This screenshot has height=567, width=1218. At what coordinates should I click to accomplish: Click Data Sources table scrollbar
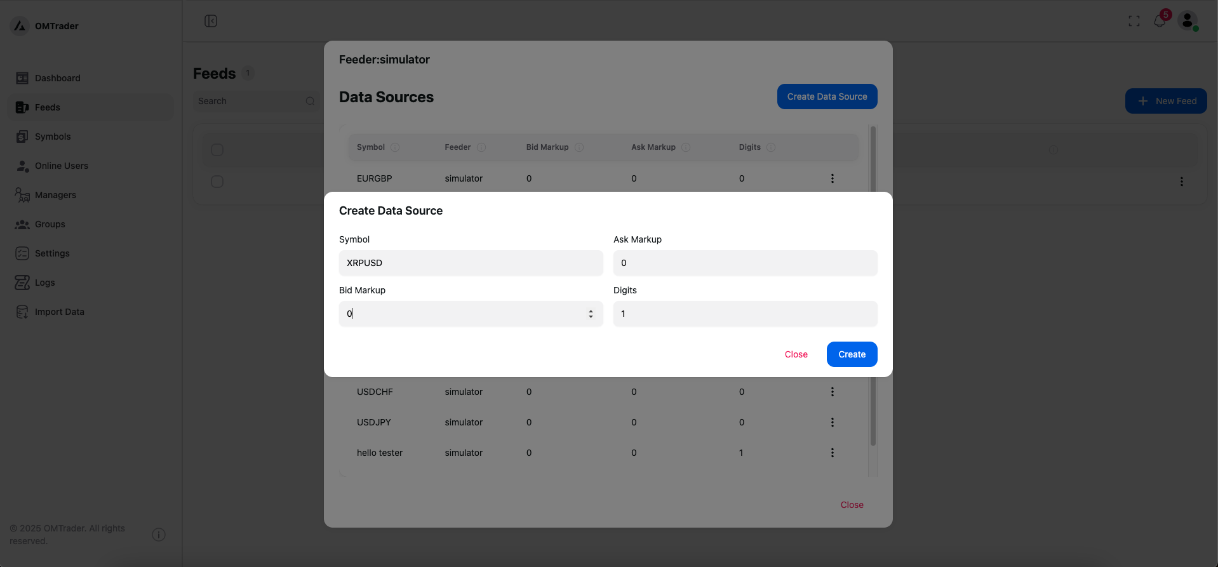pyautogui.click(x=873, y=286)
